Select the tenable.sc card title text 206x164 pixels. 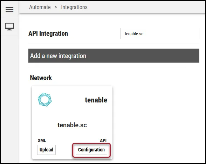(x=72, y=125)
